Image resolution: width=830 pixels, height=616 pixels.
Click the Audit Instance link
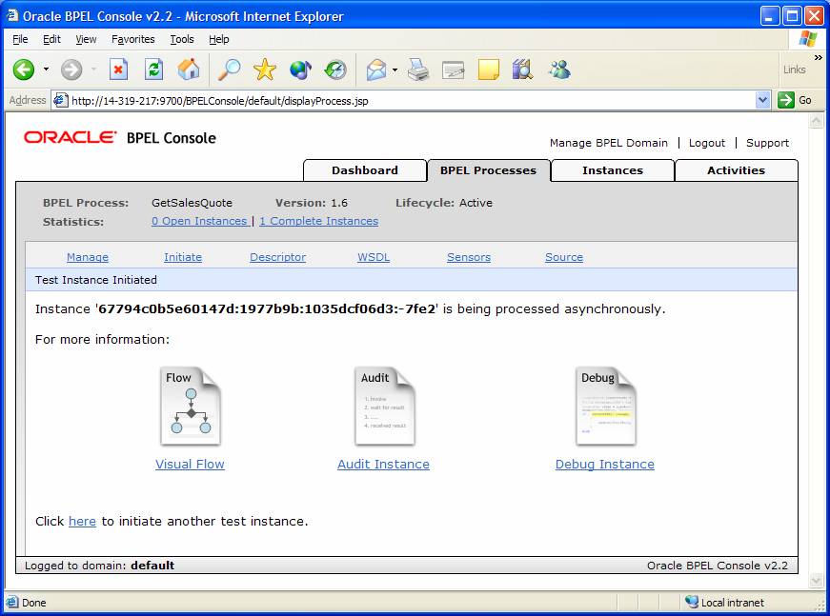383,465
